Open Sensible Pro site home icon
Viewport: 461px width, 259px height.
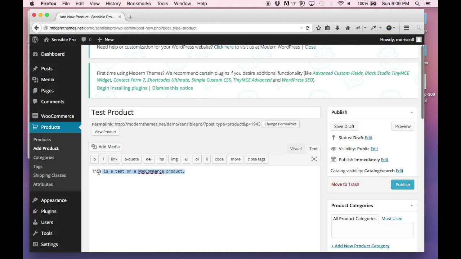[x=46, y=40]
